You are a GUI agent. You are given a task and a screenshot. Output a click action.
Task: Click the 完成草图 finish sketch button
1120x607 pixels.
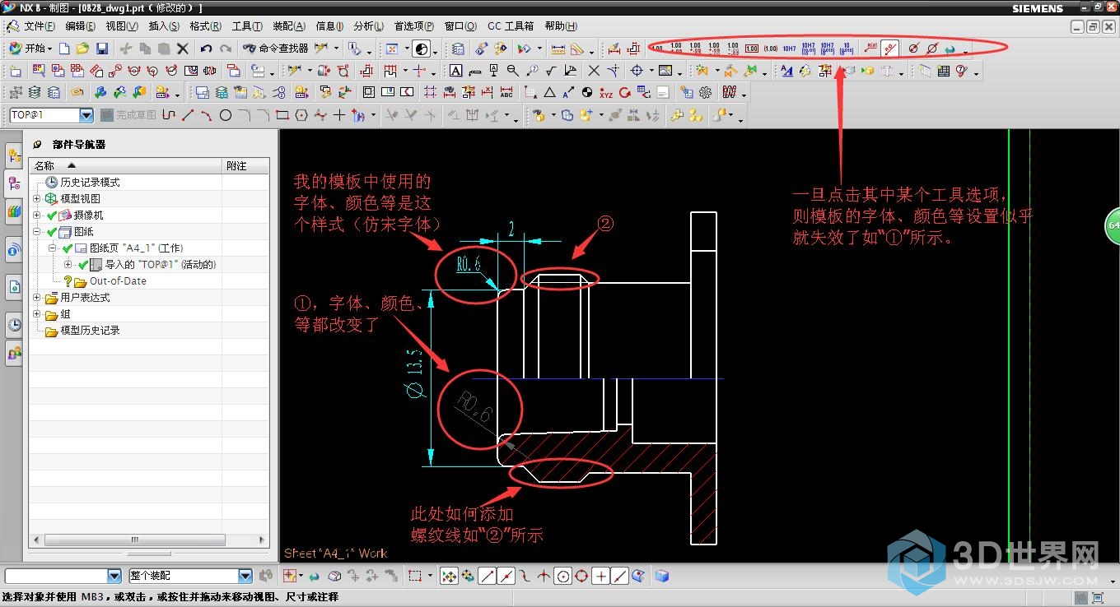pyautogui.click(x=128, y=115)
